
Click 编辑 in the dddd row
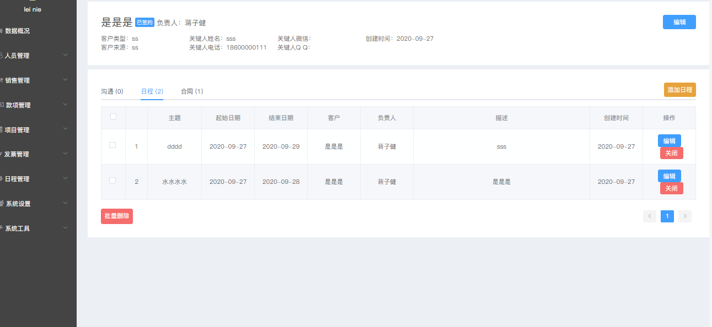click(x=670, y=140)
